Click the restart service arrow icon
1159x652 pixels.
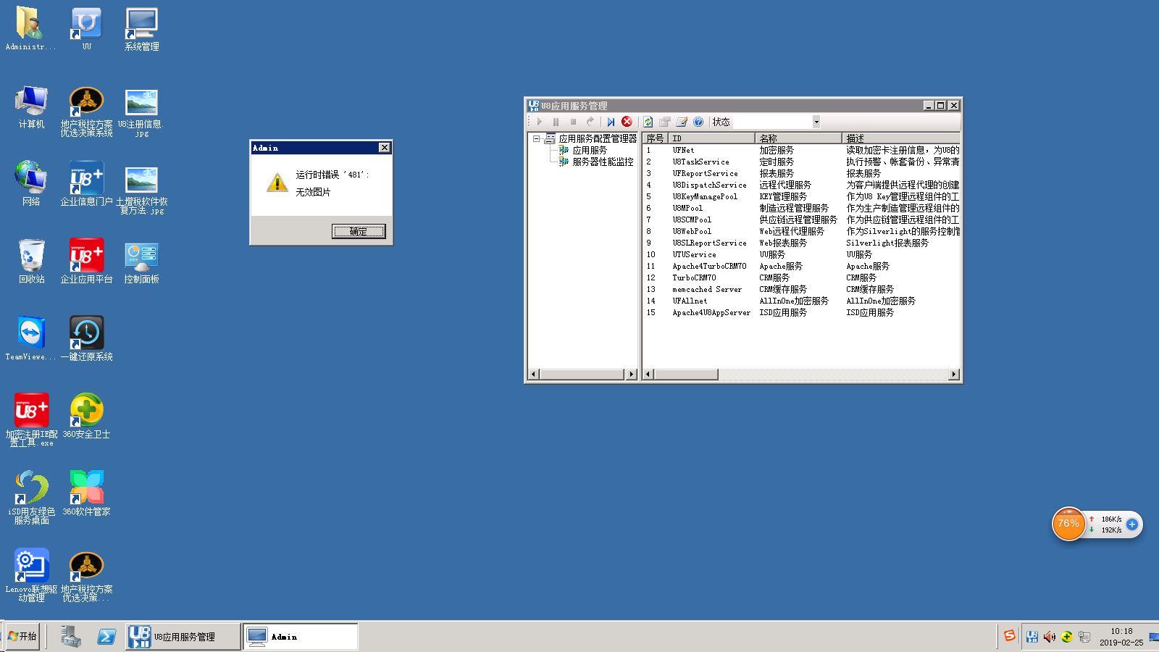(x=590, y=122)
